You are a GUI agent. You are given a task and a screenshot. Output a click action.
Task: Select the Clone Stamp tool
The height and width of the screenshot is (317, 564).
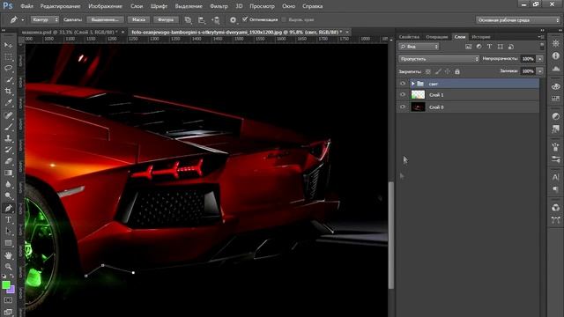(8, 138)
